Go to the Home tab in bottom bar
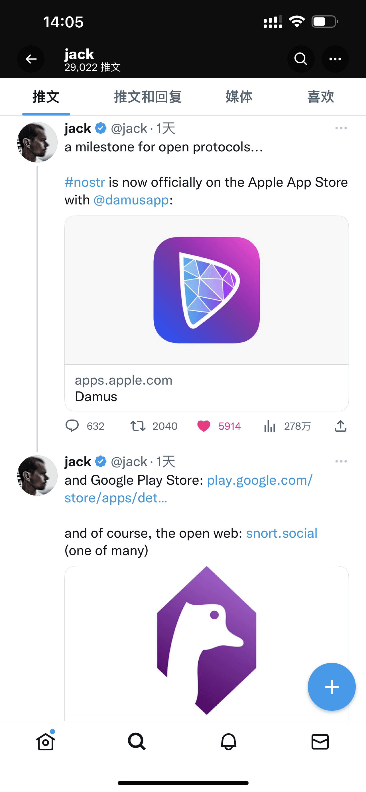The height and width of the screenshot is (792, 366). tap(46, 742)
